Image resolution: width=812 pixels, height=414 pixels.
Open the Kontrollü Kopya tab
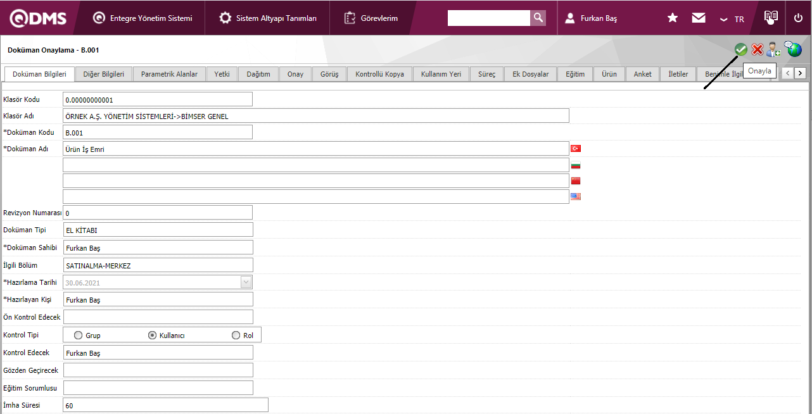379,74
